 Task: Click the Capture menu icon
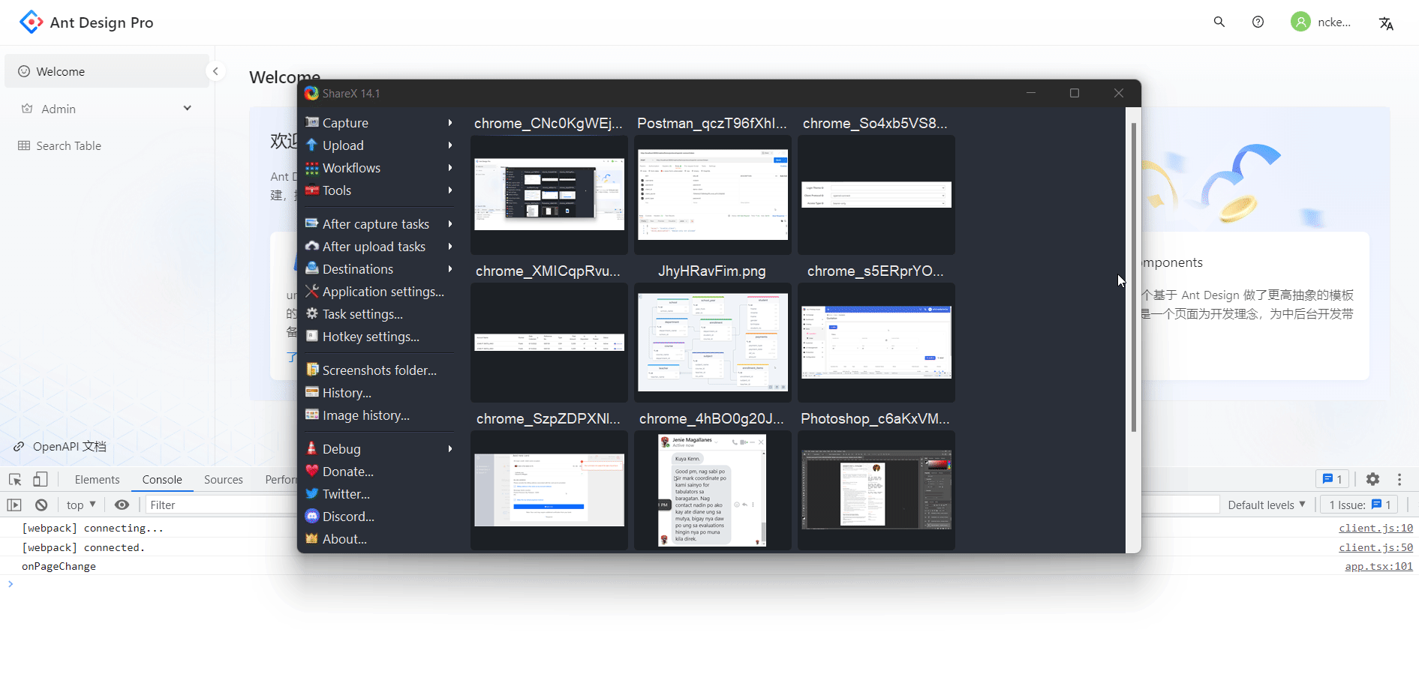(312, 122)
